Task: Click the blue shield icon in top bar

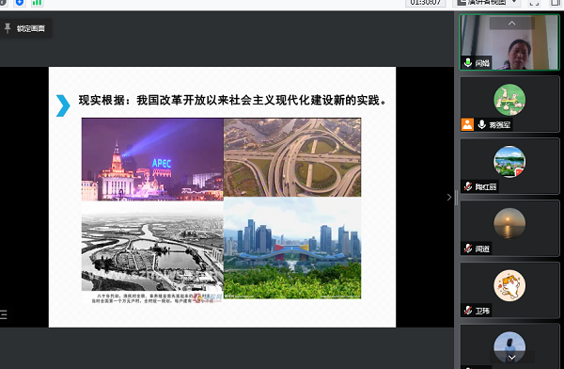Action: 20,3
